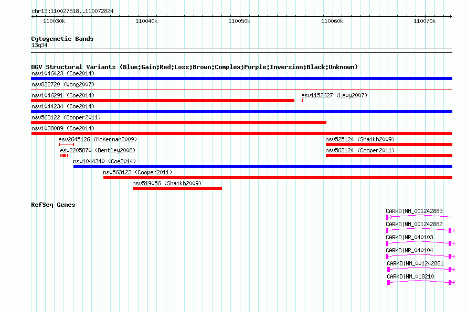The image size is (467, 312).
Task: Click the nsv519056 (Shaikh2009) label
Action: [x=167, y=183]
